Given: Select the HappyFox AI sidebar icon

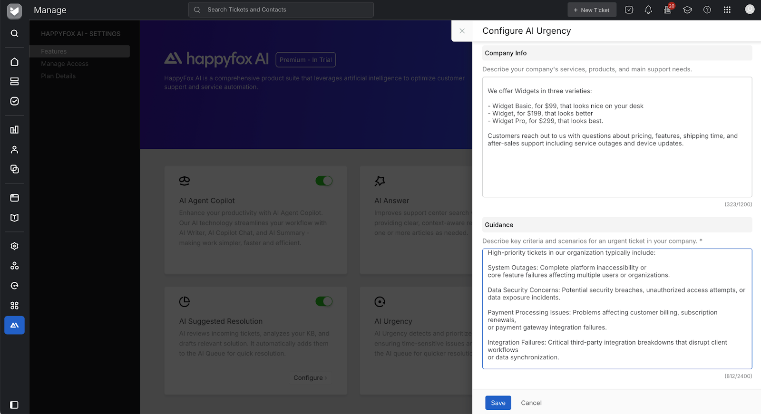Looking at the screenshot, I should point(15,325).
